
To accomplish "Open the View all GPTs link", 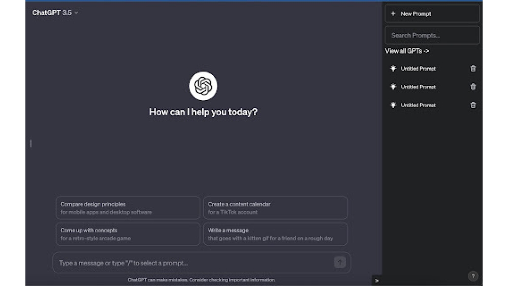I will (407, 51).
